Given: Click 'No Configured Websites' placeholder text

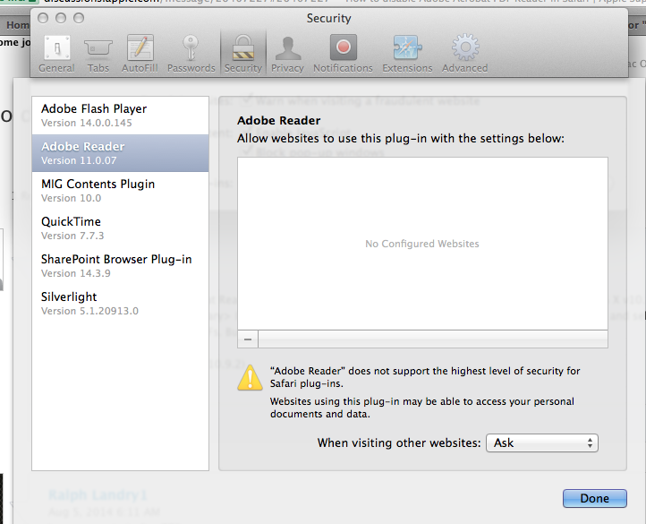Looking at the screenshot, I should click(422, 244).
